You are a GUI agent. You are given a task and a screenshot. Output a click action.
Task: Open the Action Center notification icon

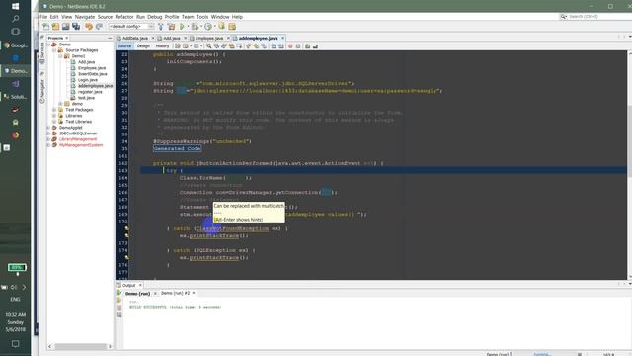tap(16, 344)
